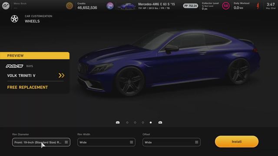Click the RAYS brand logo
Image resolution: width=278 pixels, height=156 pixels.
point(14,66)
